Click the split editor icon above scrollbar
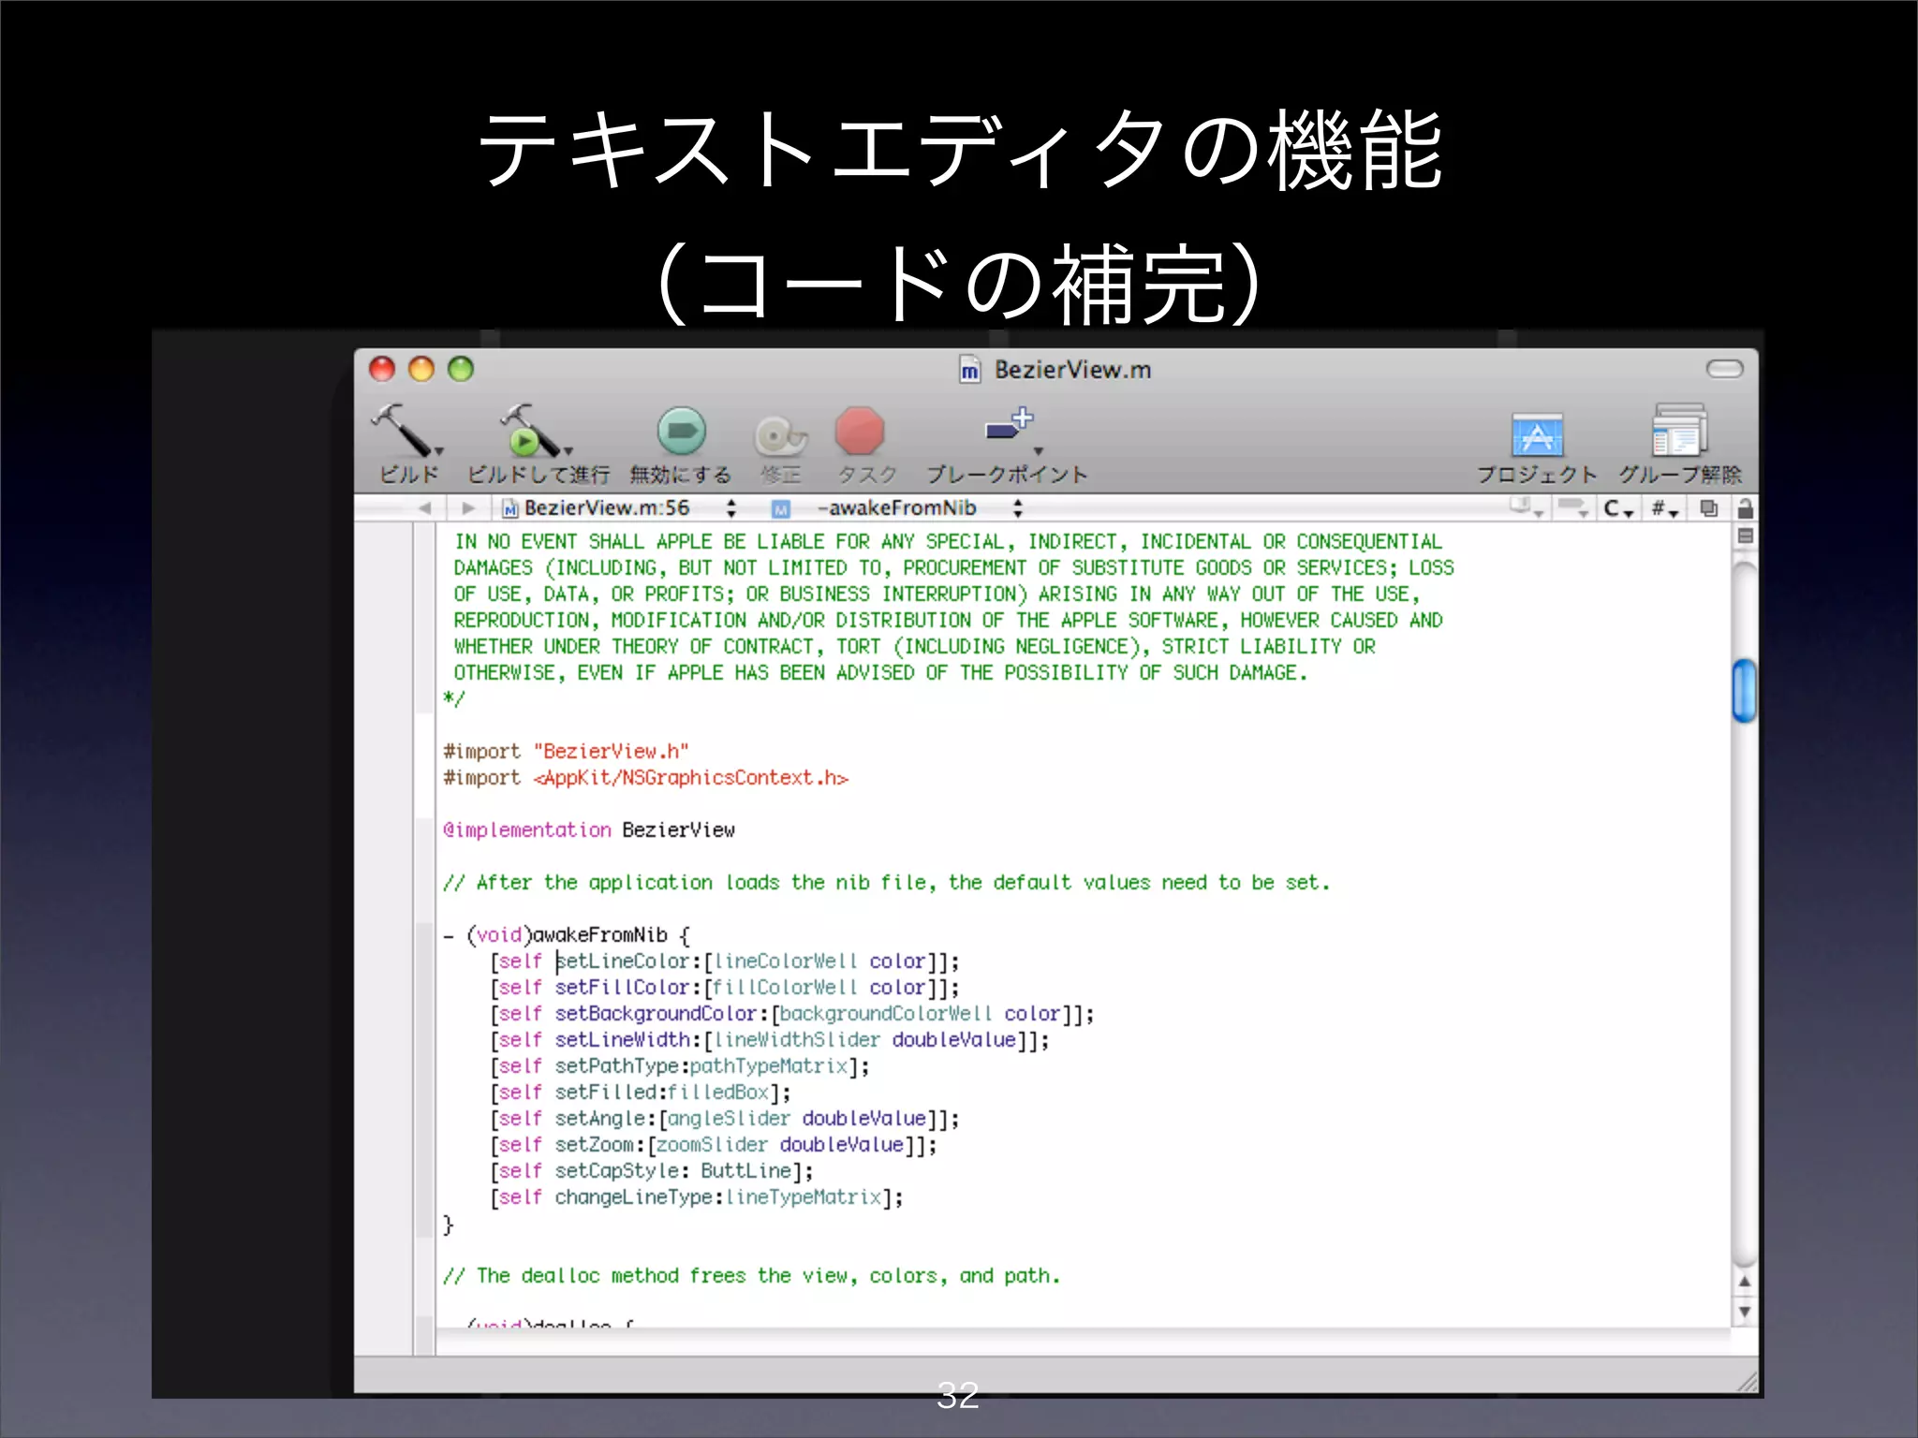 click(1745, 536)
